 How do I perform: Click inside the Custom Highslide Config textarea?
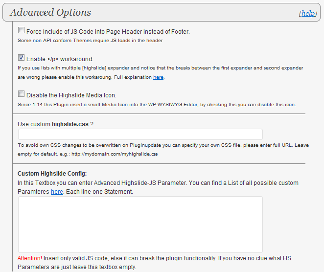[140, 225]
